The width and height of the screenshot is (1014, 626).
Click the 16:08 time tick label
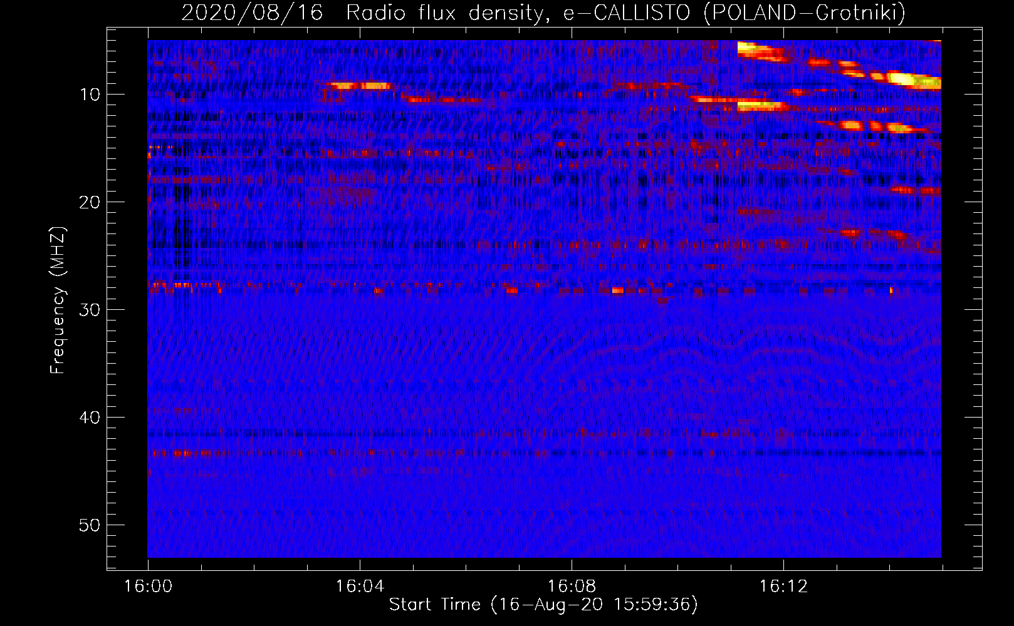click(572, 587)
